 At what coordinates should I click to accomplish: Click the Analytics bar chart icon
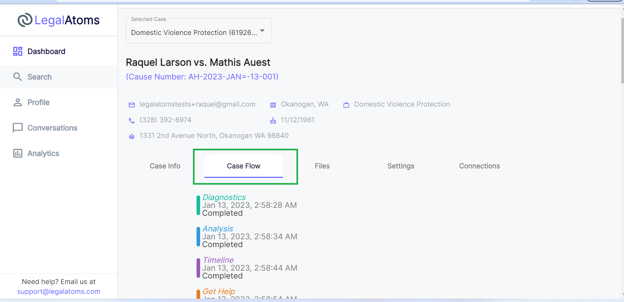[x=18, y=153]
